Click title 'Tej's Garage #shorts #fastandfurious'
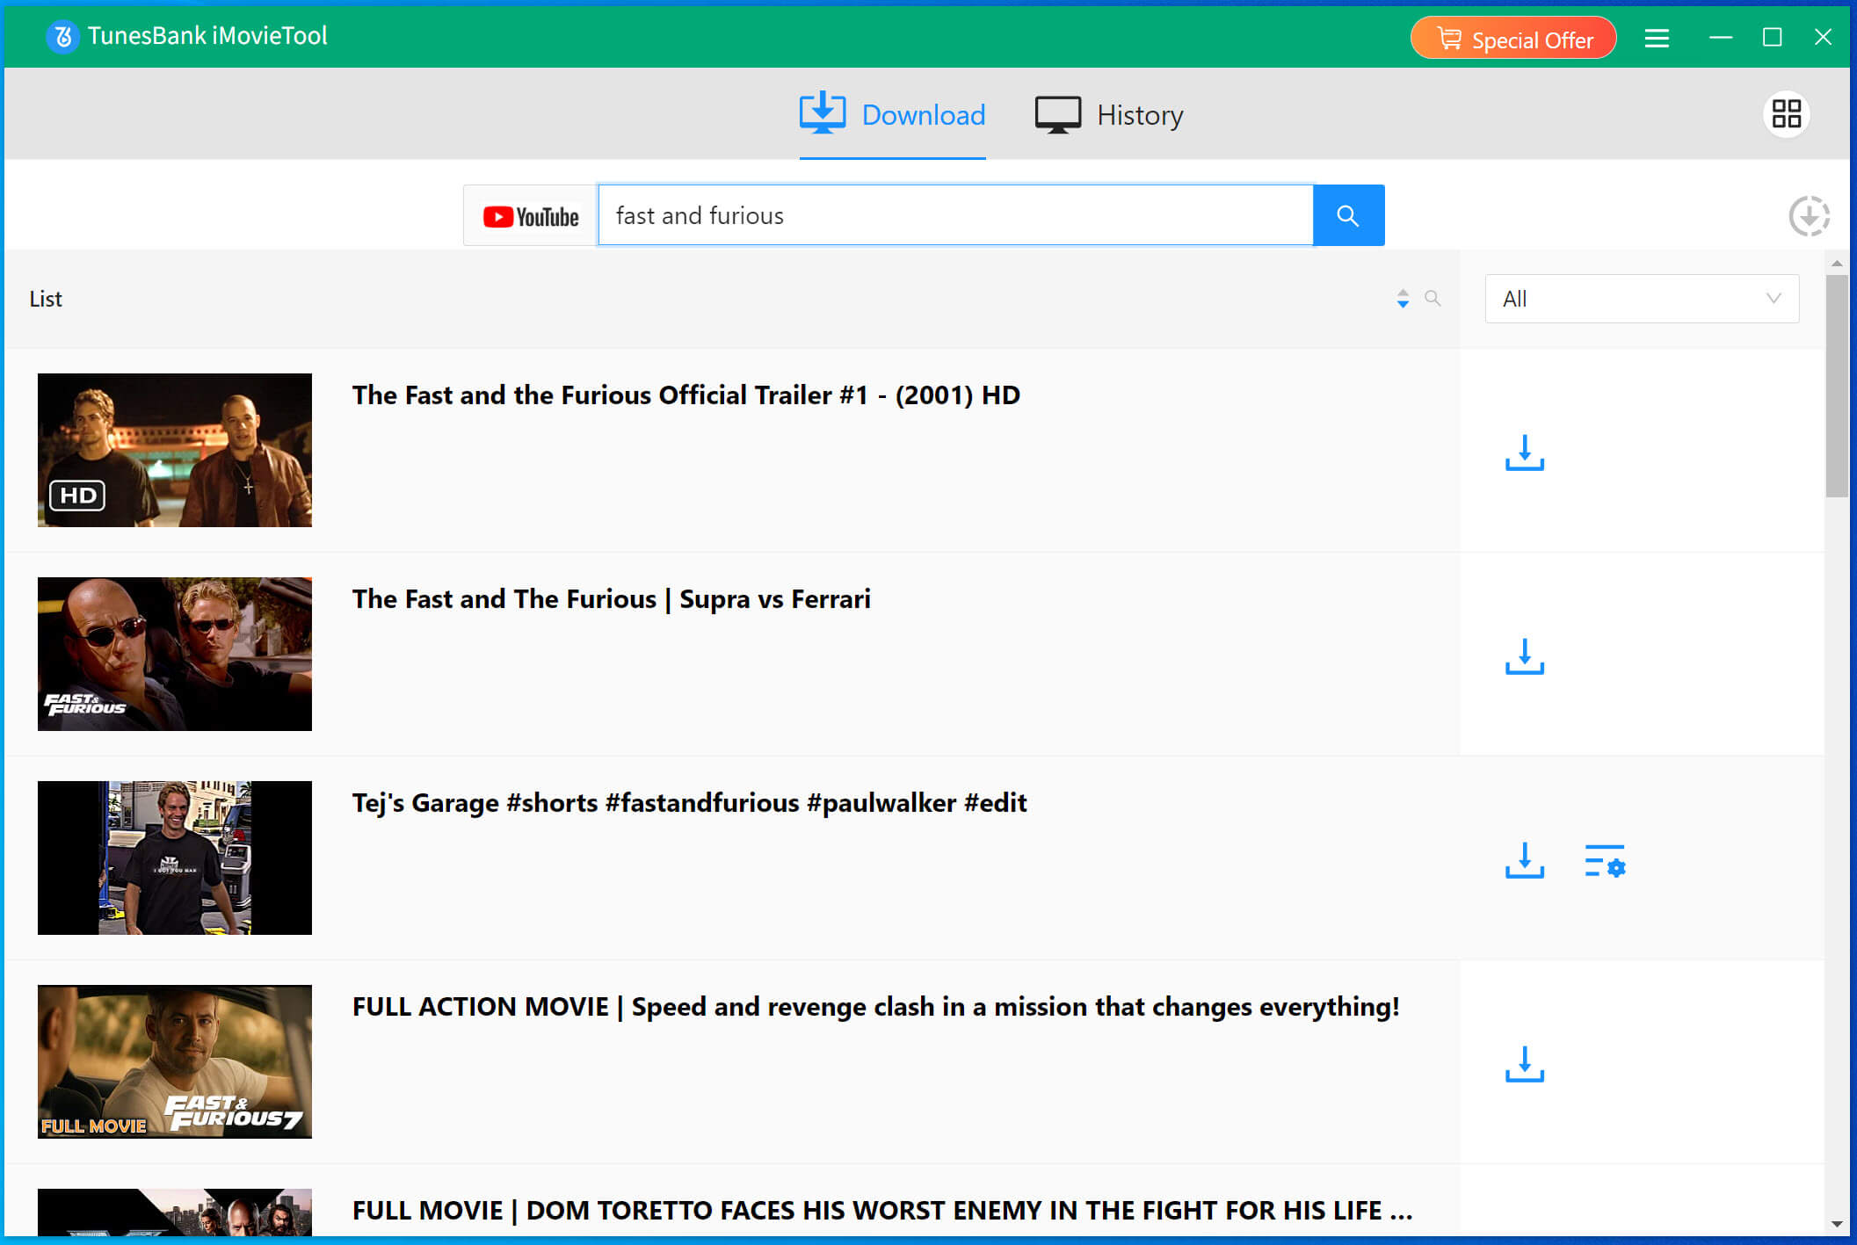 pyautogui.click(x=690, y=803)
